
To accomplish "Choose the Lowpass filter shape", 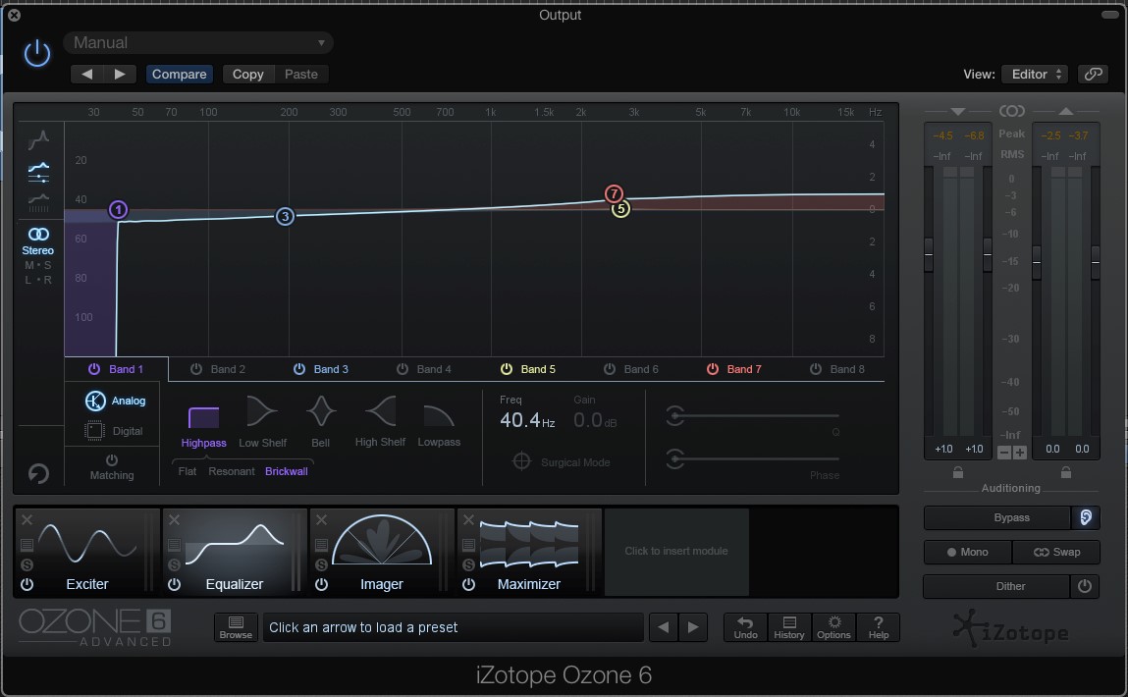I will pos(439,426).
